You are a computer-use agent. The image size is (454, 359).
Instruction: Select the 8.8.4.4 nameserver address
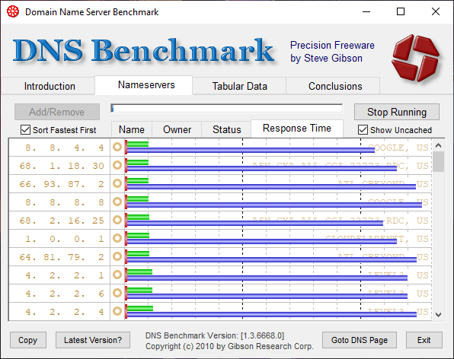[64, 148]
